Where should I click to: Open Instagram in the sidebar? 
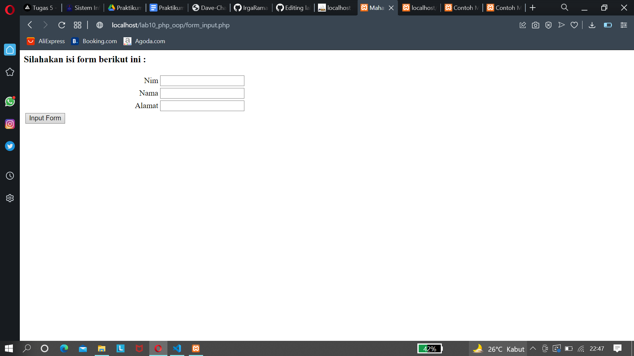pyautogui.click(x=10, y=124)
